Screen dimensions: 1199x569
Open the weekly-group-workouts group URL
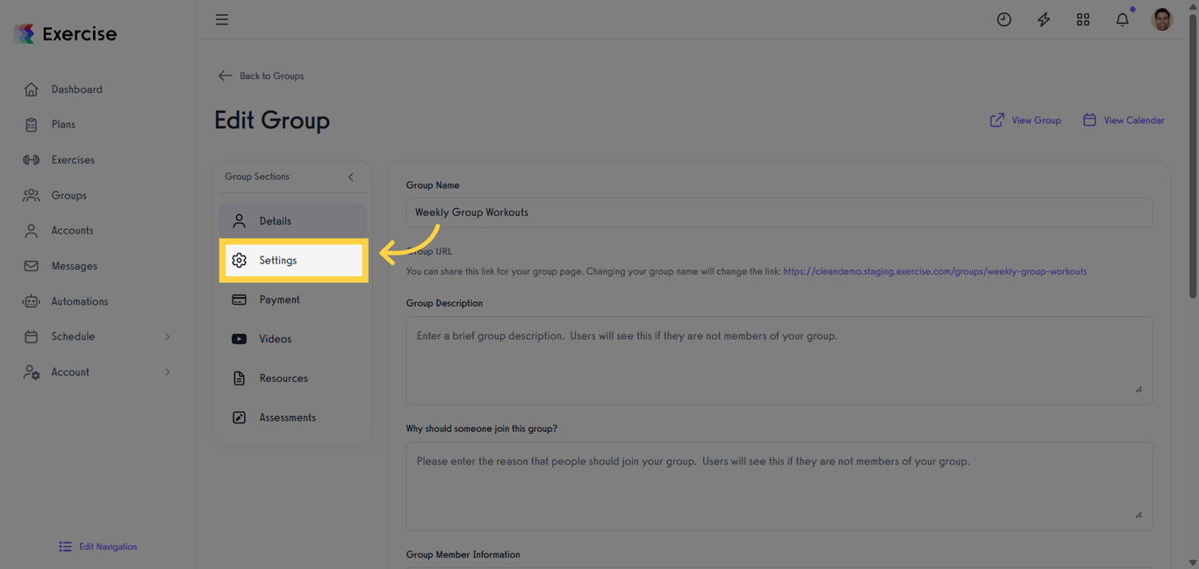935,271
